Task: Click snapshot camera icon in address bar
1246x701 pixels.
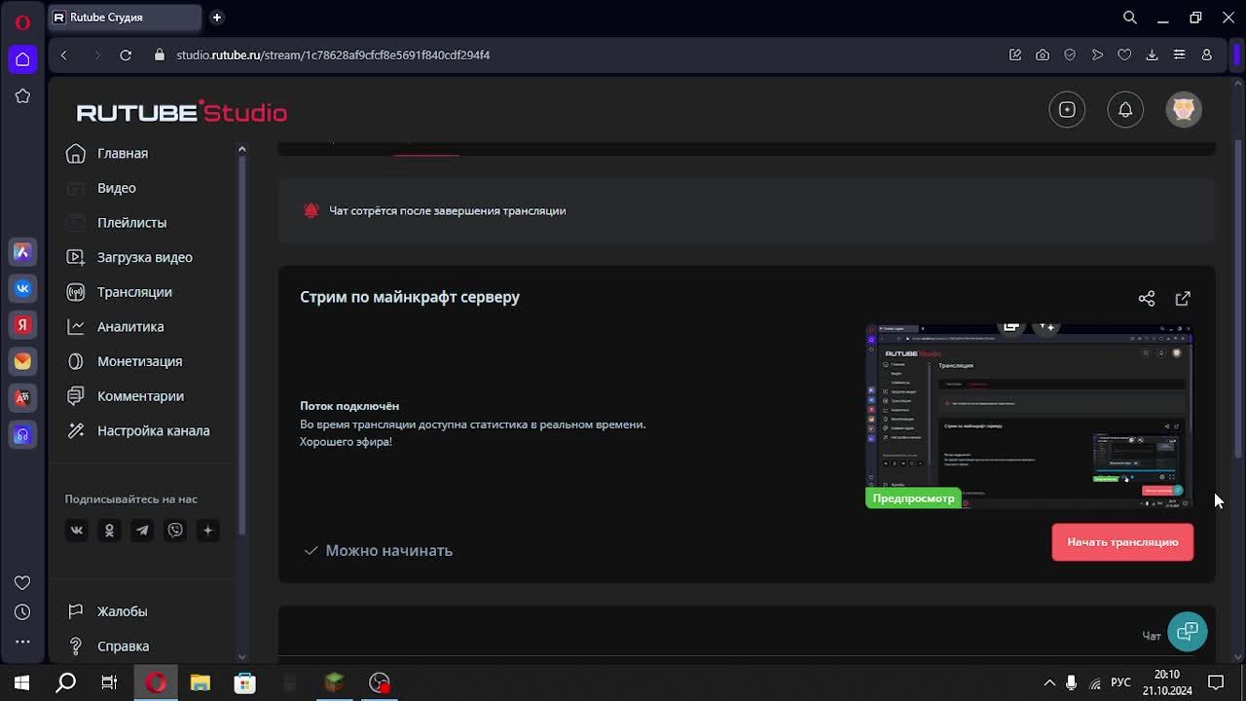Action: pyautogui.click(x=1043, y=55)
